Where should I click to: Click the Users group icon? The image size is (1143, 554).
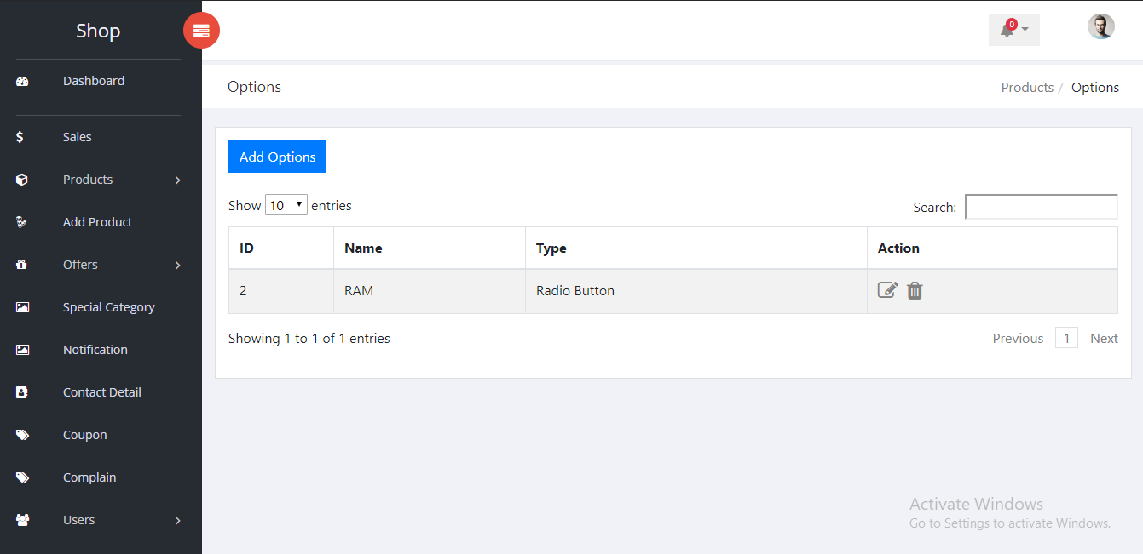tap(22, 520)
